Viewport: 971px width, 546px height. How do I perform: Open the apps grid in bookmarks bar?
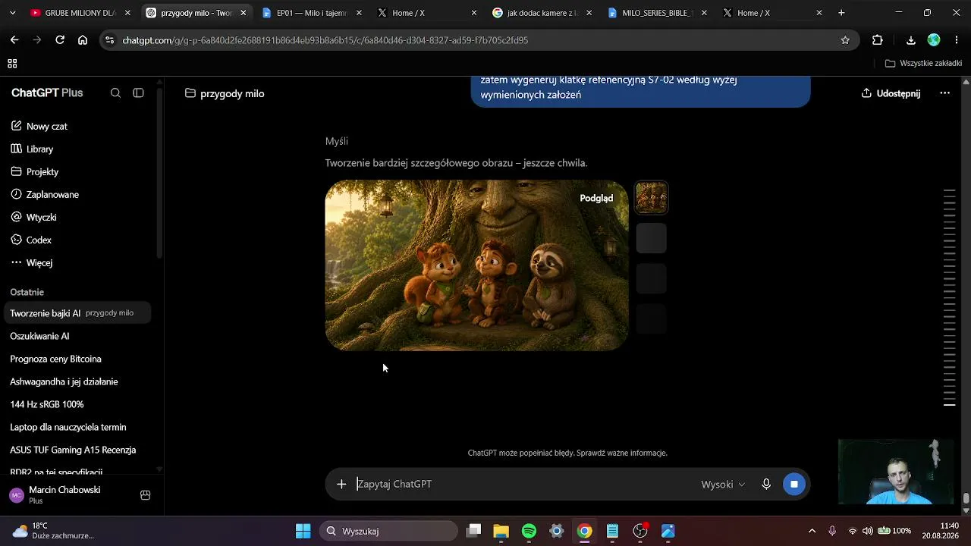tap(12, 64)
